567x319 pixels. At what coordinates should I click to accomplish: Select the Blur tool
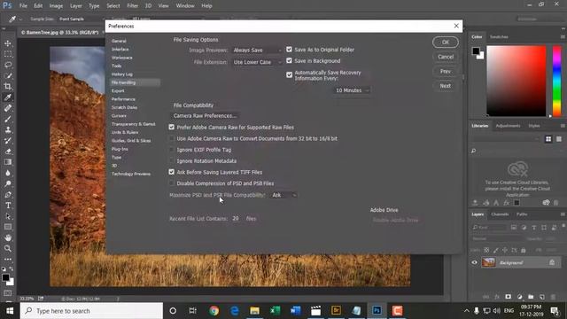click(8, 173)
